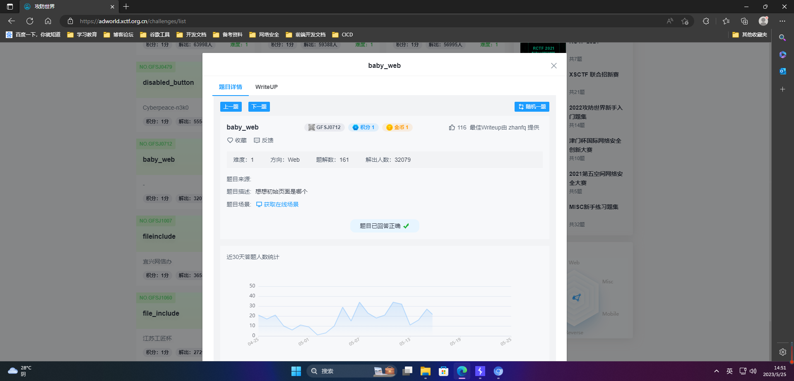Select the 题目详情 tab
Image resolution: width=794 pixels, height=381 pixels.
click(231, 87)
